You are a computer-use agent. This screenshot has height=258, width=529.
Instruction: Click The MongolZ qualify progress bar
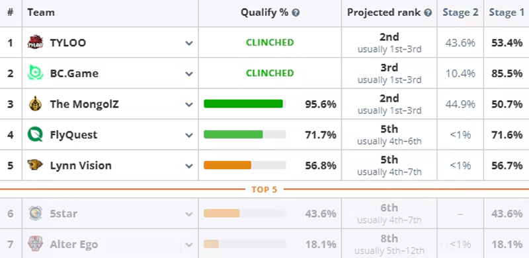pos(245,104)
